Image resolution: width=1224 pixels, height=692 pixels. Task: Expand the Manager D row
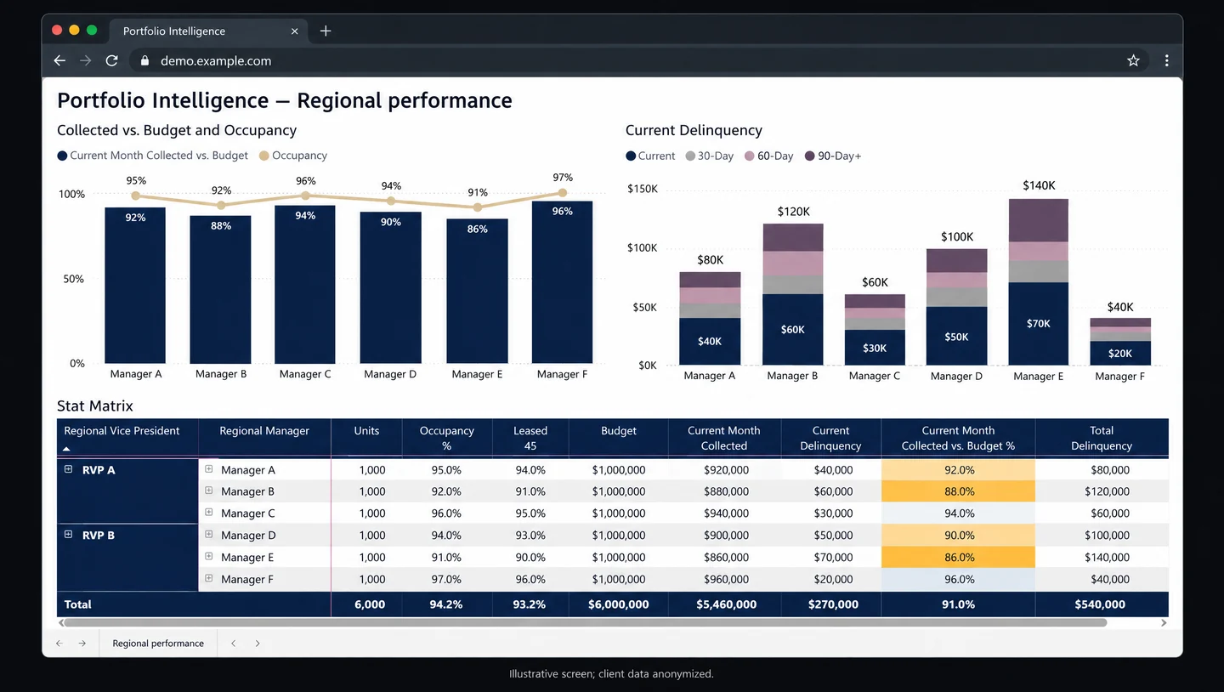pos(208,535)
